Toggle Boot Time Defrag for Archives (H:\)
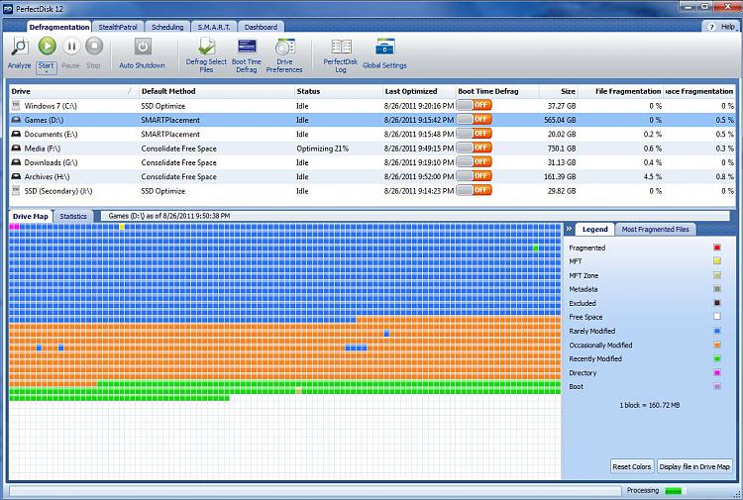 click(x=474, y=176)
